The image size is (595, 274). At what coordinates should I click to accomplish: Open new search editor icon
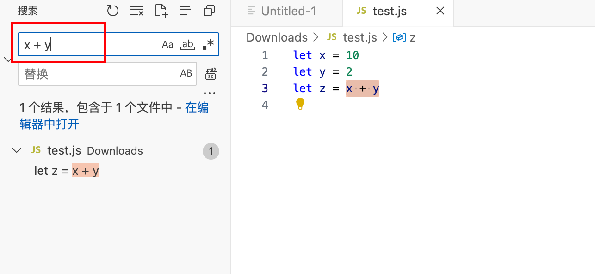161,11
